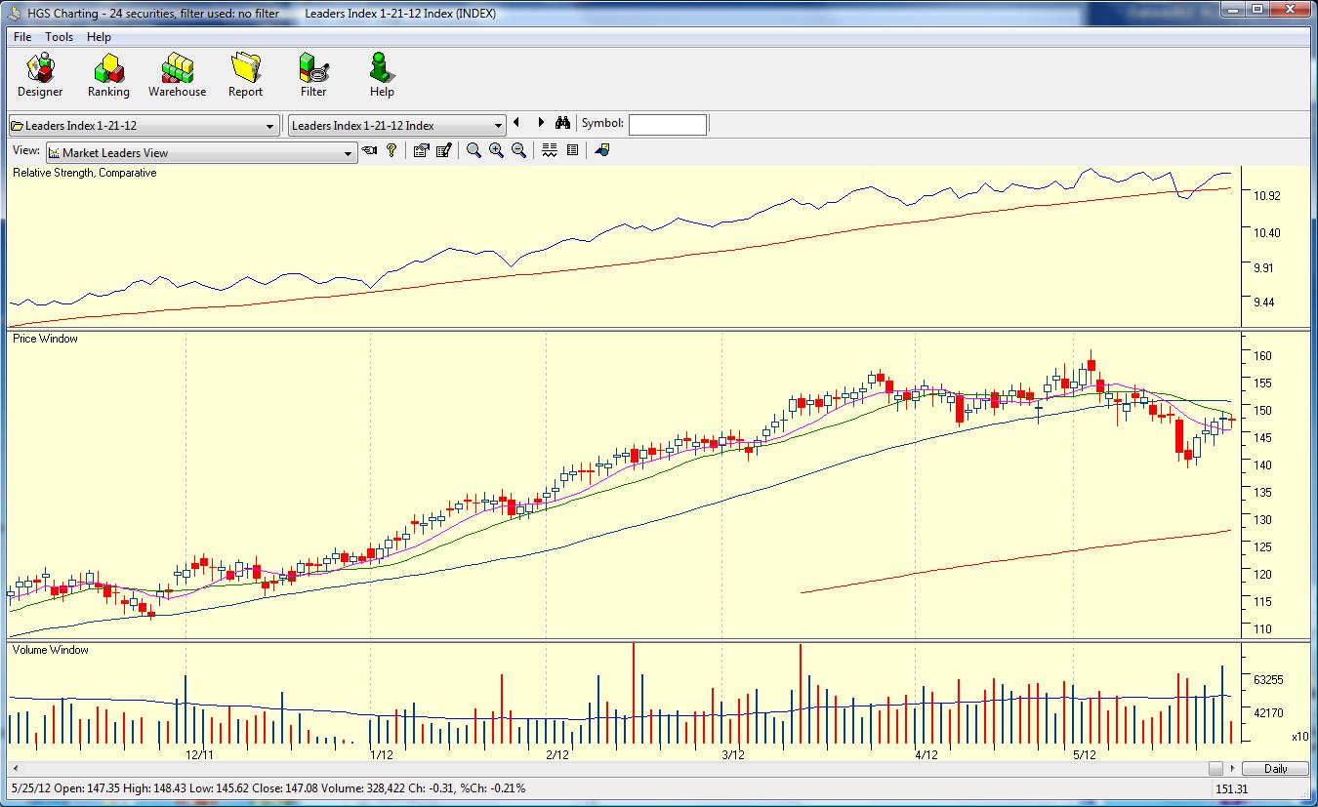The height and width of the screenshot is (807, 1318).
Task: Go to previous security with left arrow
Action: coord(517,123)
